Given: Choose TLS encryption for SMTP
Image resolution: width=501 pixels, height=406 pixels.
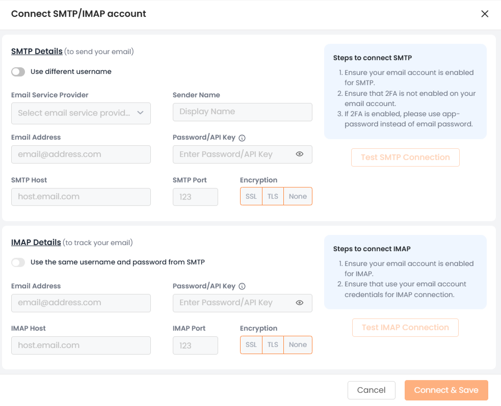Looking at the screenshot, I should pos(273,197).
